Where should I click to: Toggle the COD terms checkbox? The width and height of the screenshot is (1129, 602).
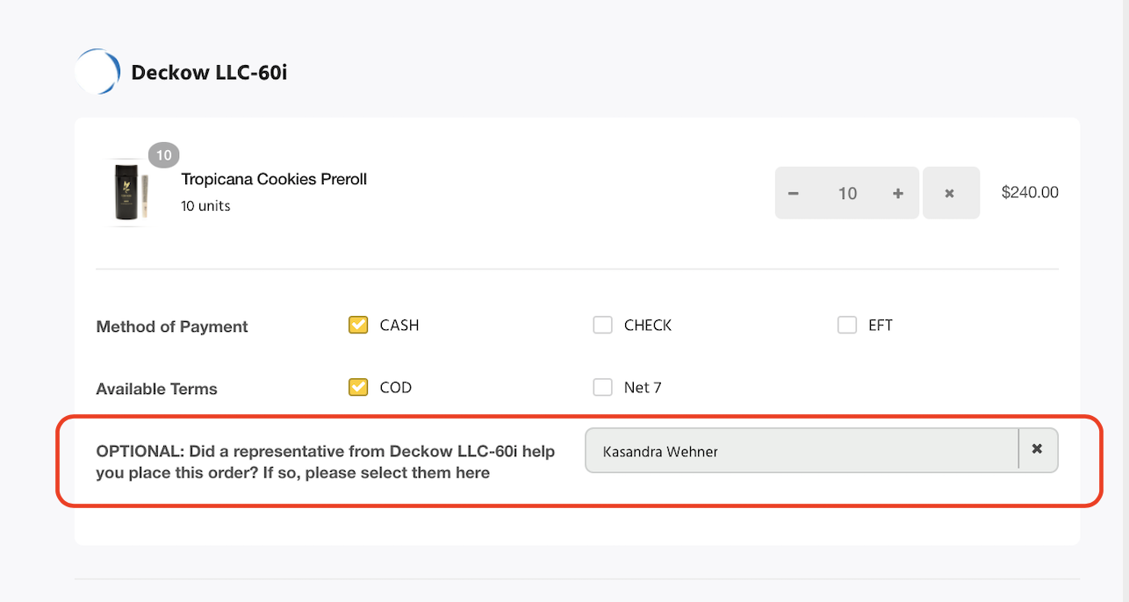(x=358, y=387)
